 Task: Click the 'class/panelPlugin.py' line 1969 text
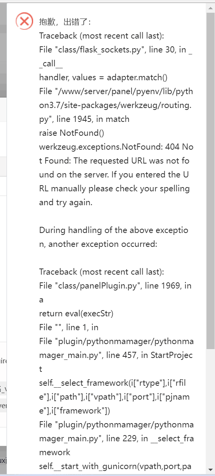click(115, 286)
